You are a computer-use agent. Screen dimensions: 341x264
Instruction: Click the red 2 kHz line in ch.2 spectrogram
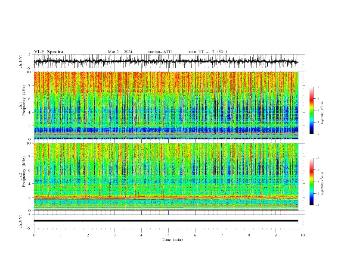pyautogui.click(x=166, y=196)
